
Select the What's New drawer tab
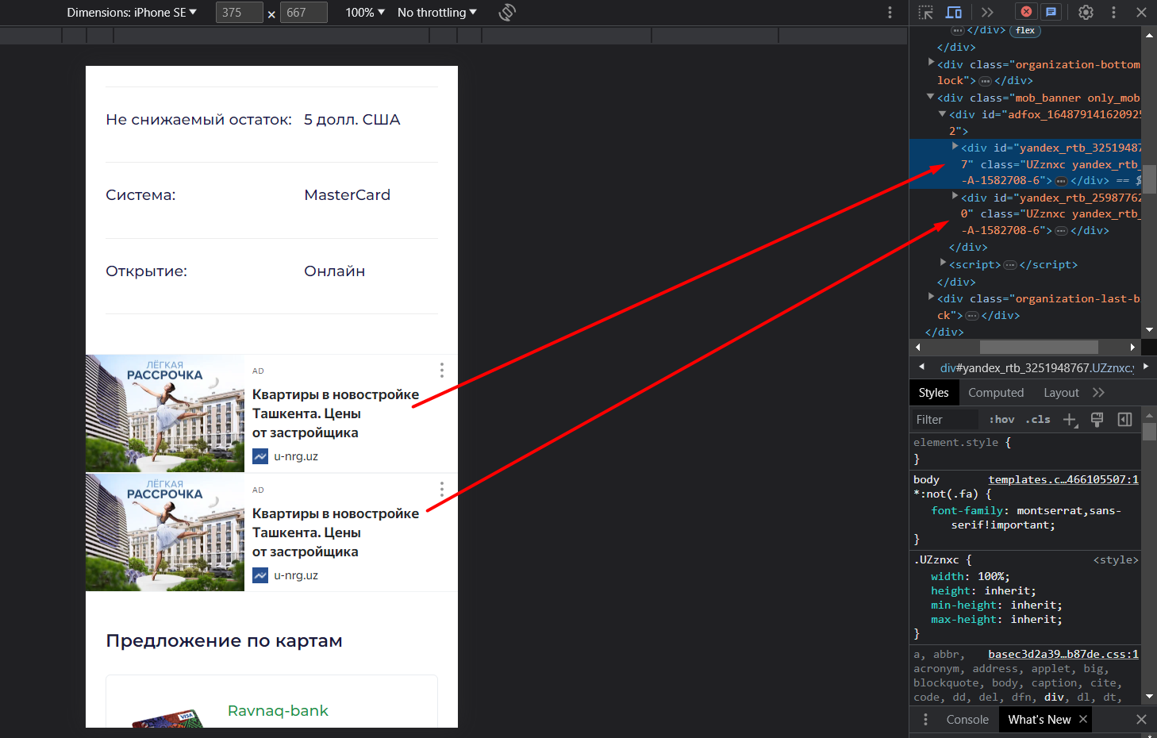tap(1039, 719)
